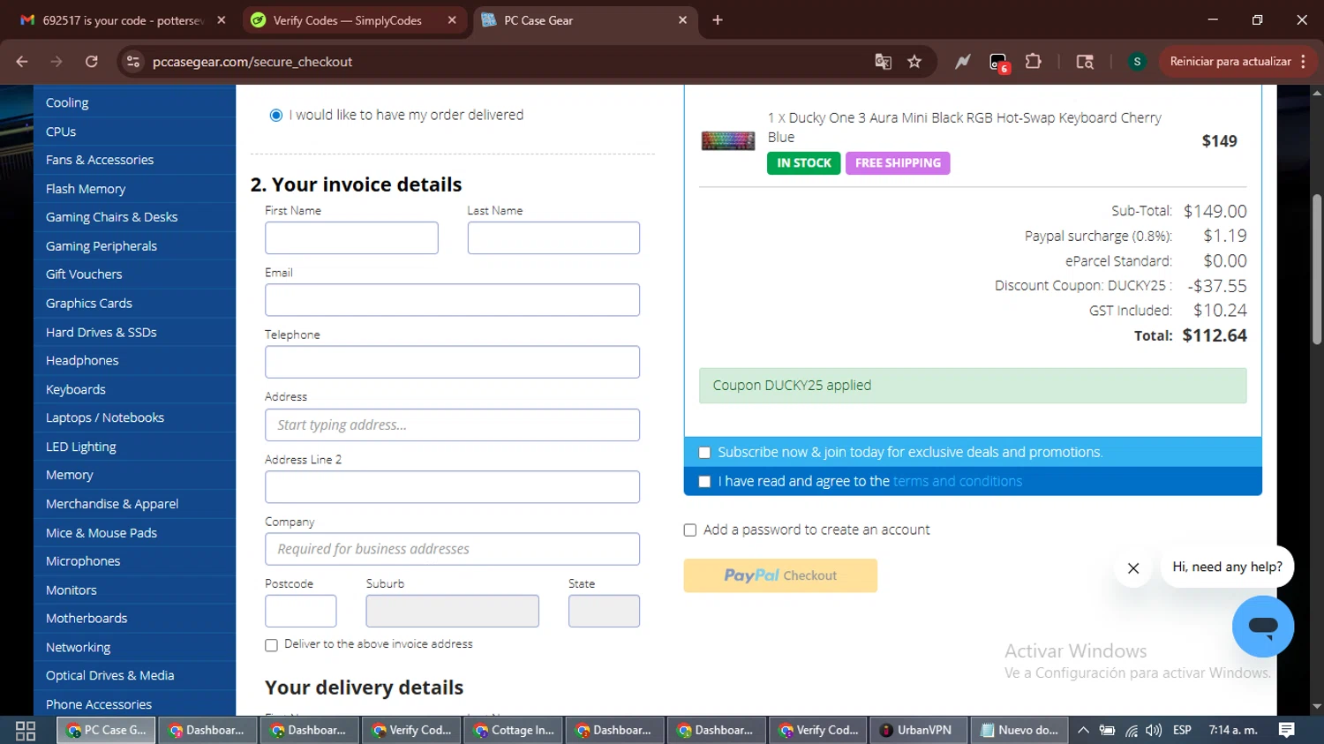The image size is (1324, 744).
Task: View site information icon in address bar
Action: (133, 62)
